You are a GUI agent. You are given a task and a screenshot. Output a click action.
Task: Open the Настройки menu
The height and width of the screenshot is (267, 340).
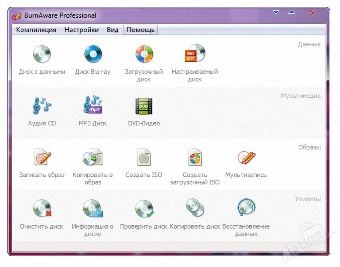click(x=82, y=30)
